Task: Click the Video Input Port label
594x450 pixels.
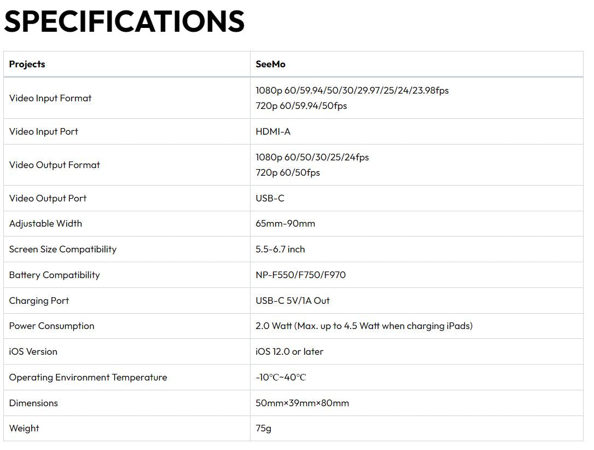Action: pyautogui.click(x=44, y=131)
